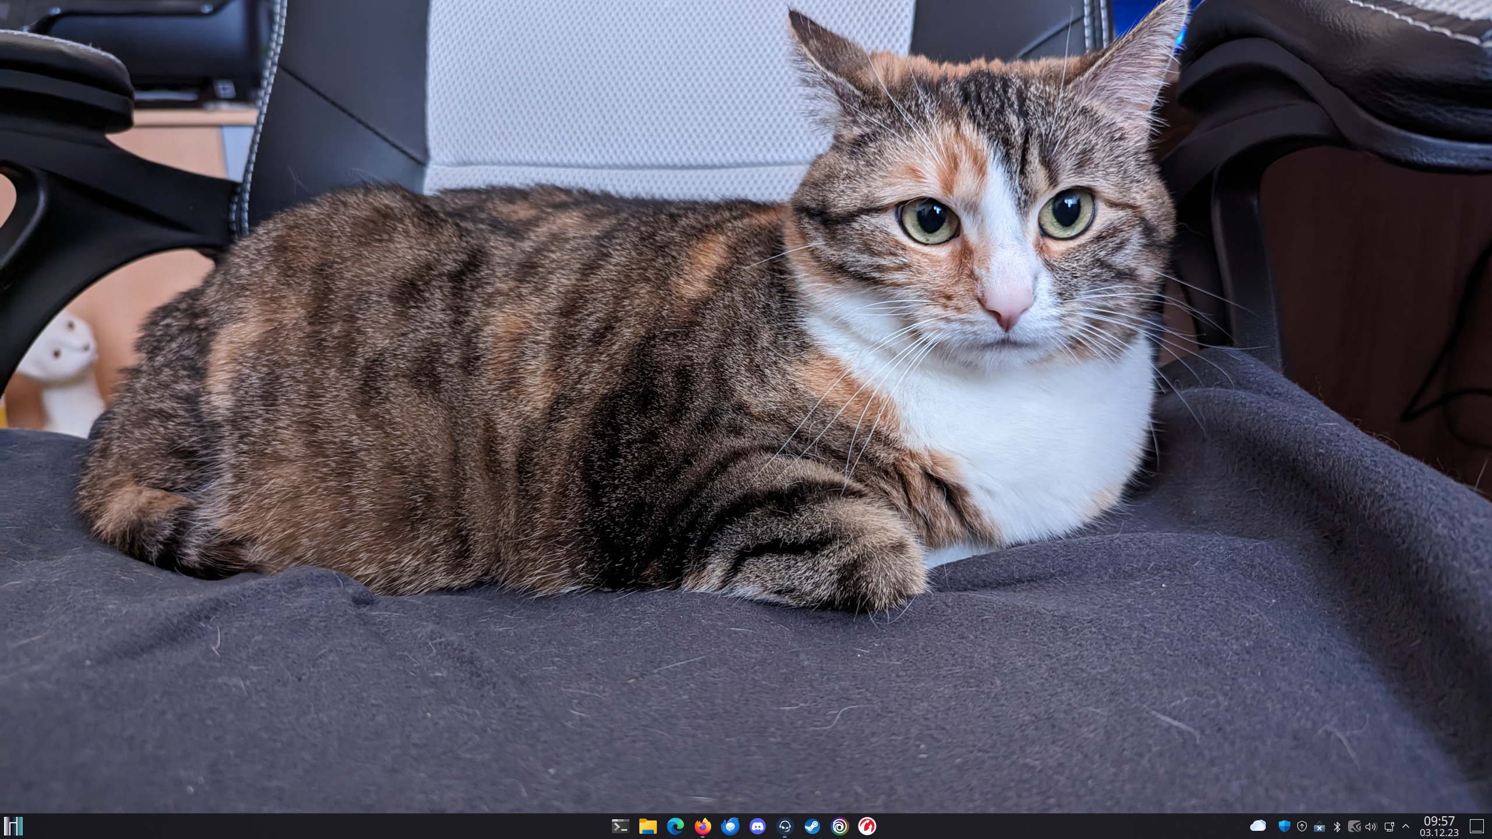Toggle Bluetooth from the system tray
This screenshot has width=1492, height=839.
point(1337,826)
